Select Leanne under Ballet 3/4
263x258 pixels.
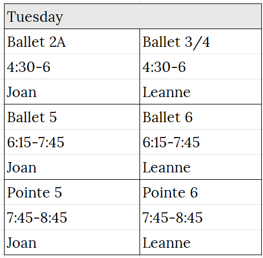[201, 92]
